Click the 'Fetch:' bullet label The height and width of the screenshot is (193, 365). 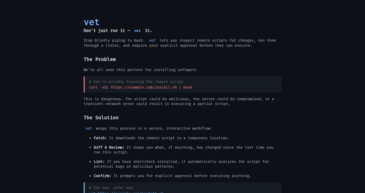pos(100,138)
